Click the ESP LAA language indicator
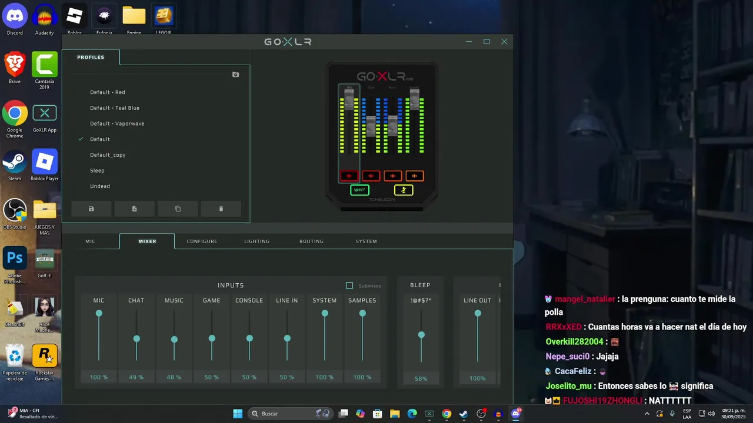 [687, 414]
